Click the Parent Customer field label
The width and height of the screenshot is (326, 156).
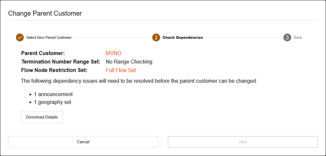[43, 53]
